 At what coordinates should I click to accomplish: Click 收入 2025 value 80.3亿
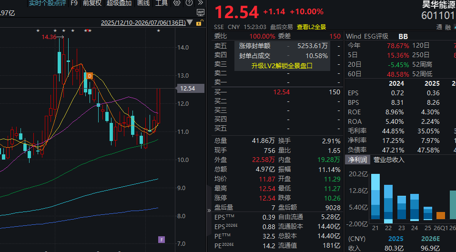(394, 248)
